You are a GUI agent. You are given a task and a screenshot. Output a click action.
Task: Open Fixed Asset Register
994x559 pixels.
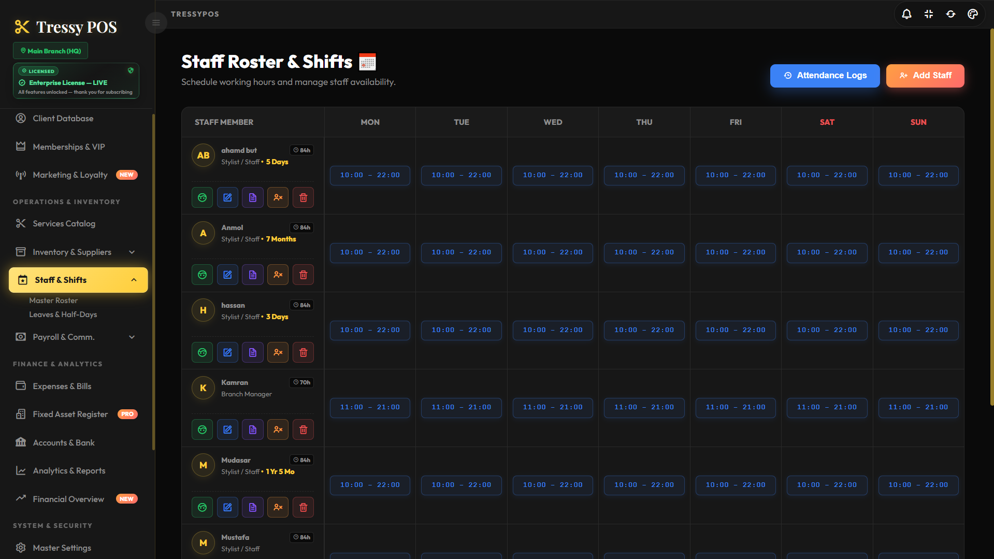pyautogui.click(x=78, y=414)
